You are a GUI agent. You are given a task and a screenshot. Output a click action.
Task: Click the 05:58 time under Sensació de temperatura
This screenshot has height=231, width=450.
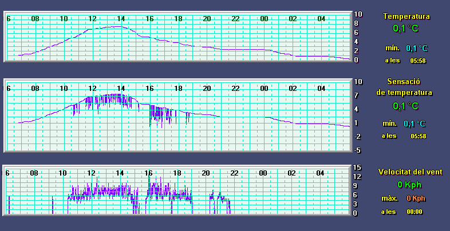(x=418, y=136)
